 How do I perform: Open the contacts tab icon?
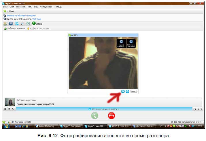click(5, 24)
